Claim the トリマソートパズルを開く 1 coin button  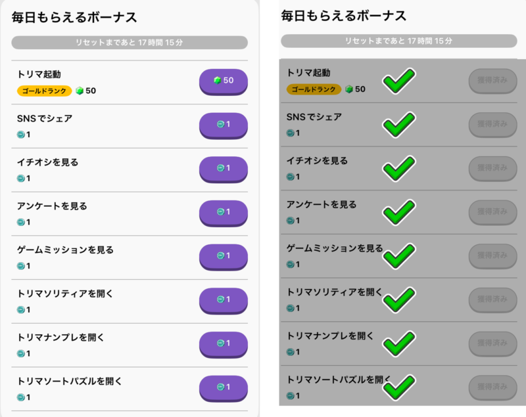tap(224, 389)
